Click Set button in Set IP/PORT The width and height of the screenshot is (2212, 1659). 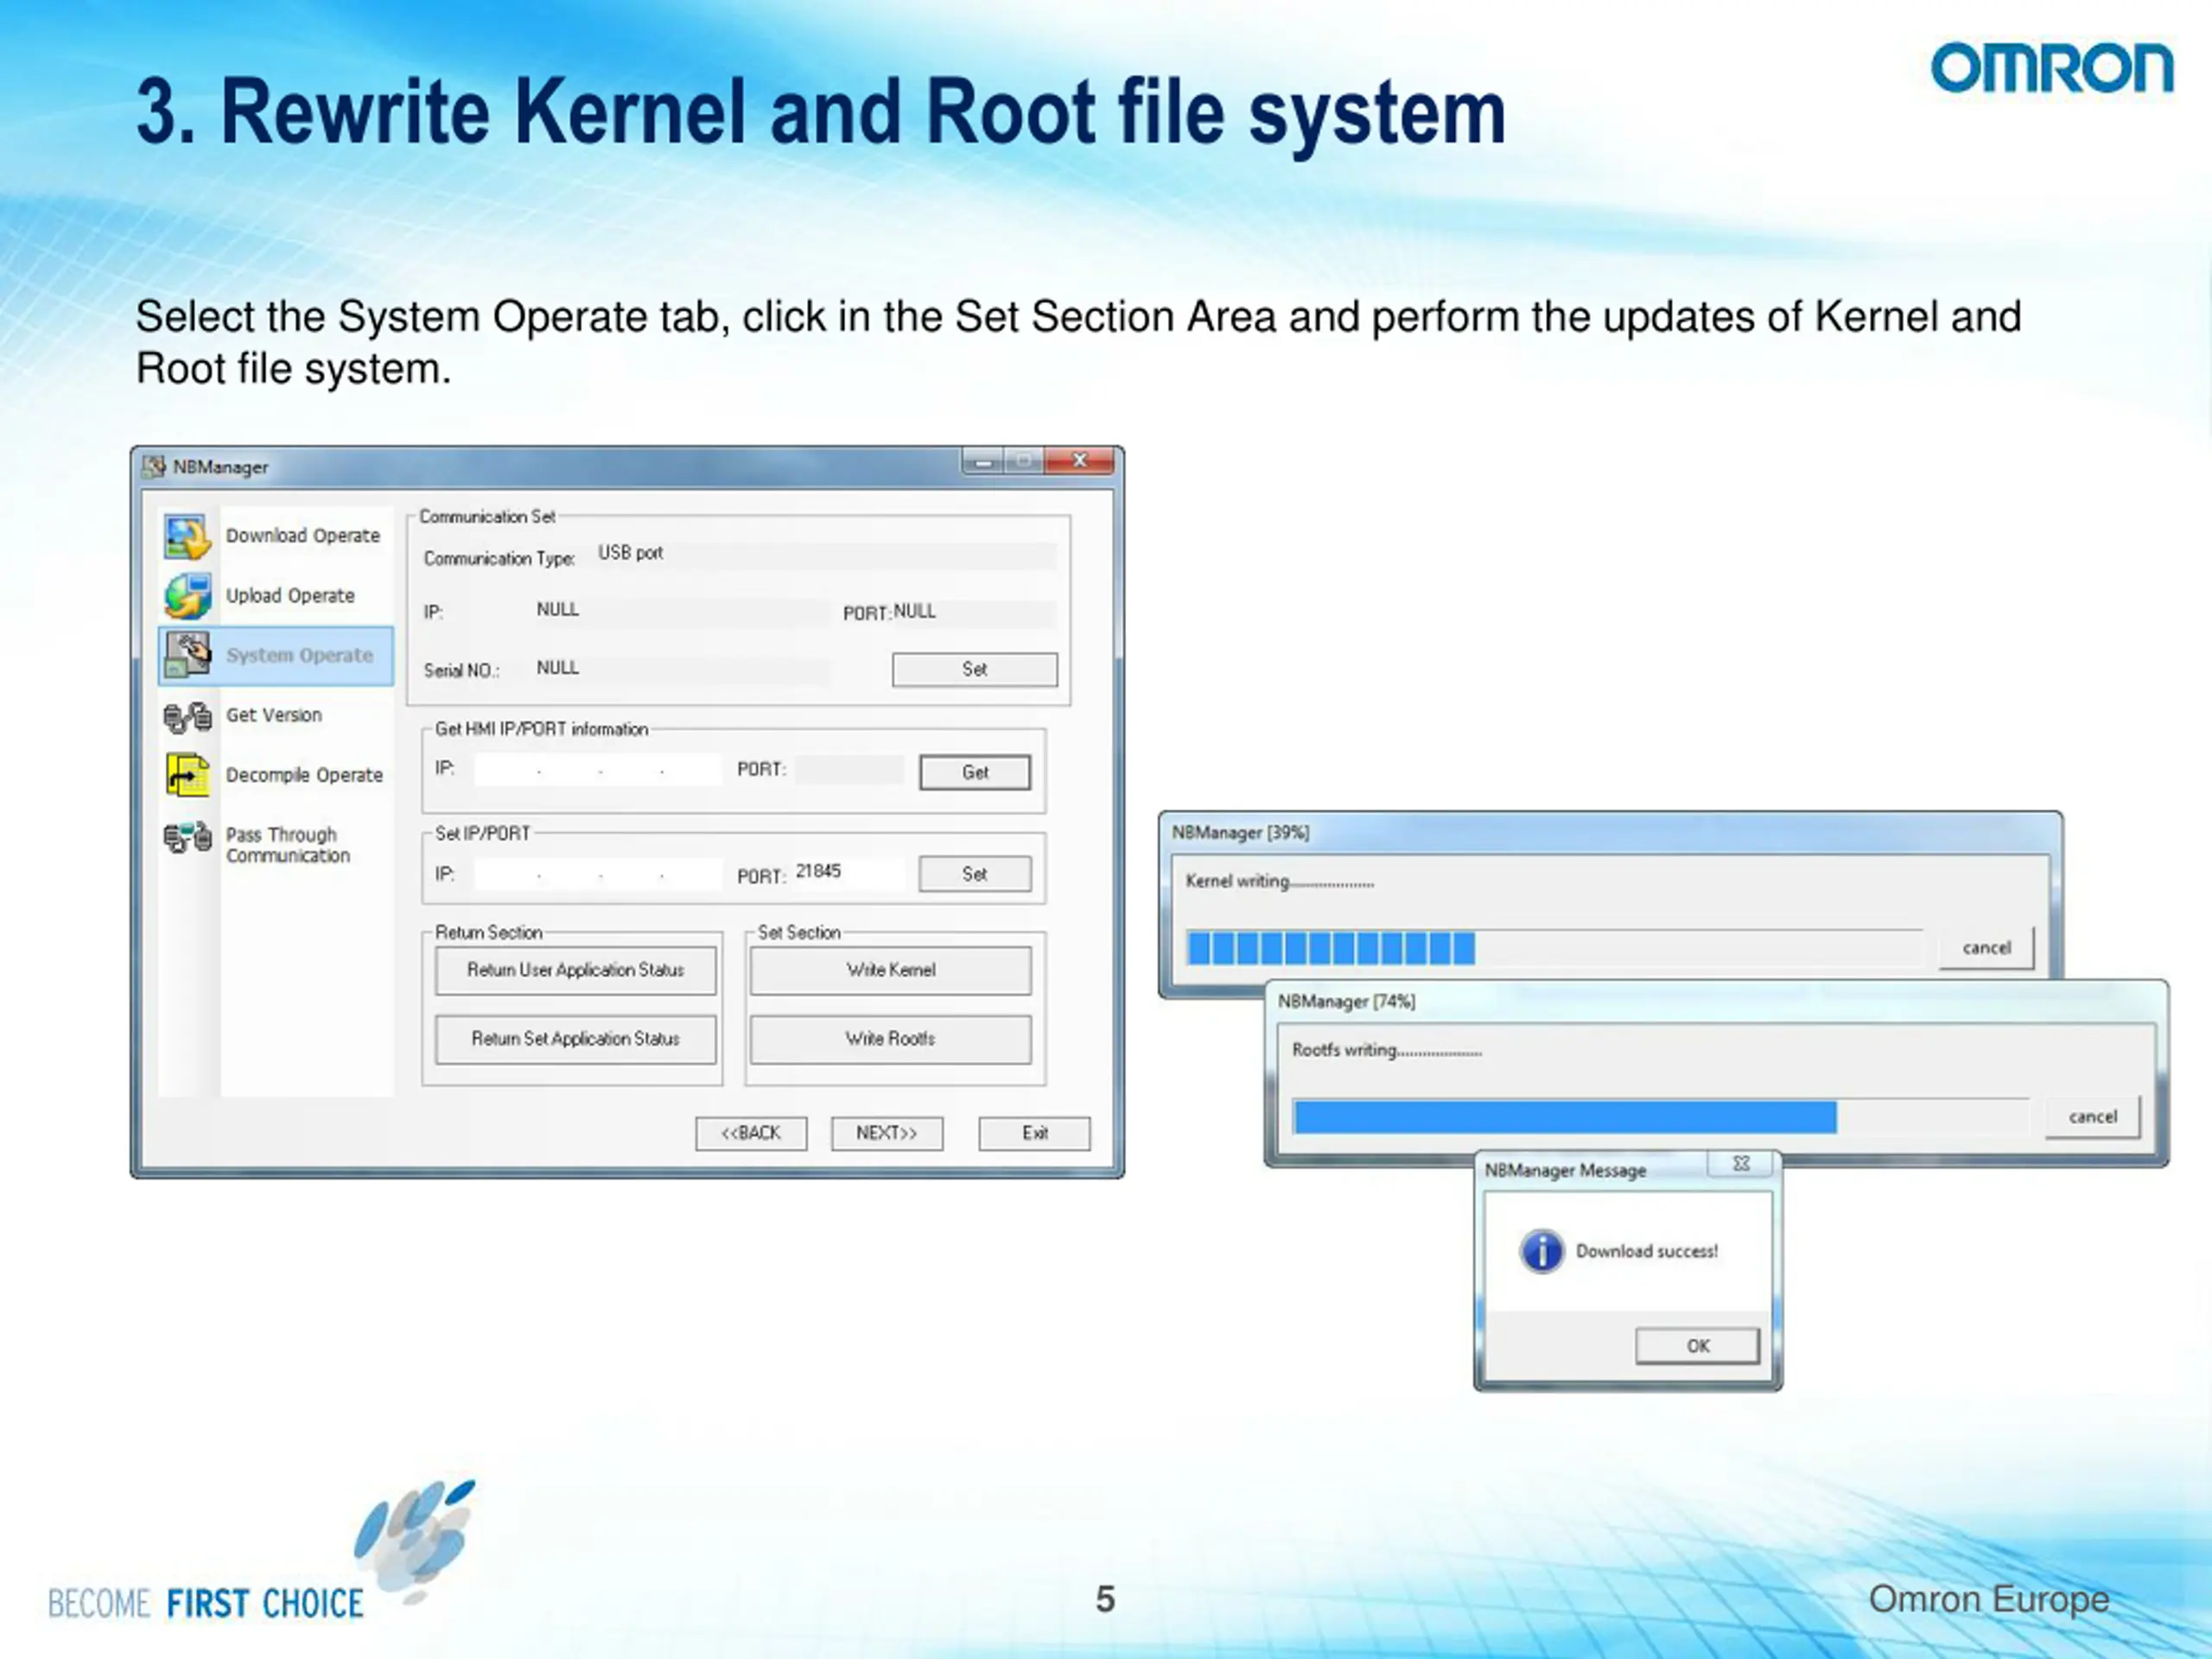tap(975, 874)
